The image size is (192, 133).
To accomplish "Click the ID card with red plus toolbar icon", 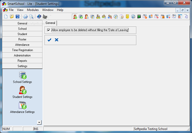I will [168, 17].
